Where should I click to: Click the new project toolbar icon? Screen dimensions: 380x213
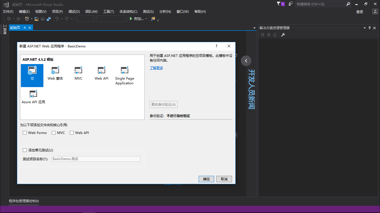click(x=27, y=19)
